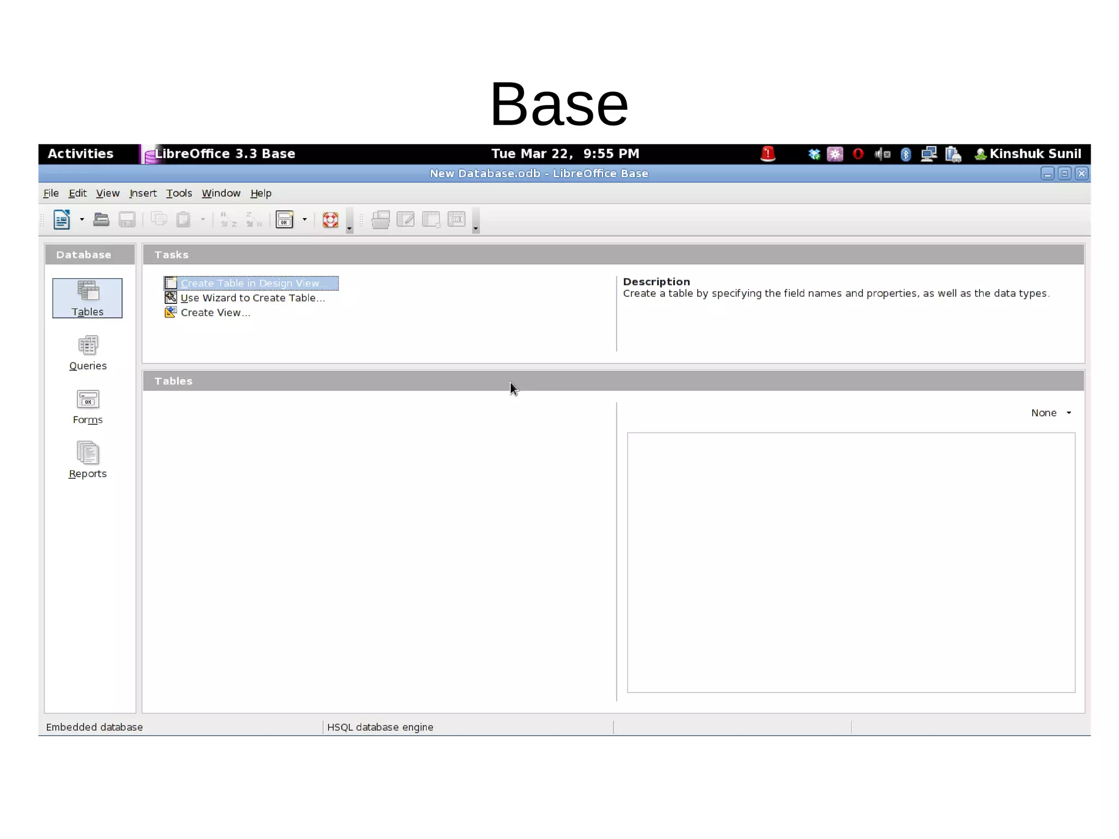Expand standard toolbar overflow arrow

tap(350, 228)
